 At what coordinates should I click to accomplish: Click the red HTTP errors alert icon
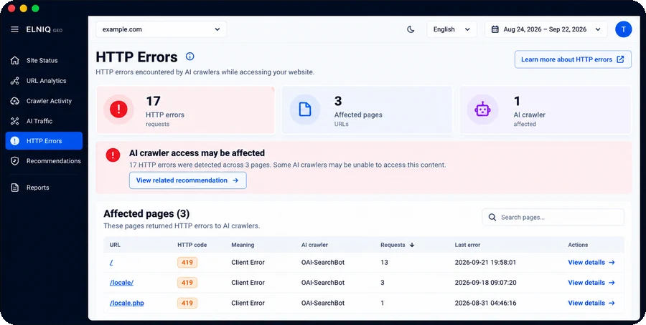pyautogui.click(x=118, y=110)
